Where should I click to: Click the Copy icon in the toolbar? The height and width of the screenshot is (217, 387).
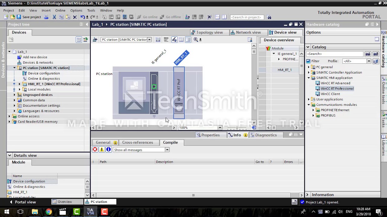pos(61,17)
